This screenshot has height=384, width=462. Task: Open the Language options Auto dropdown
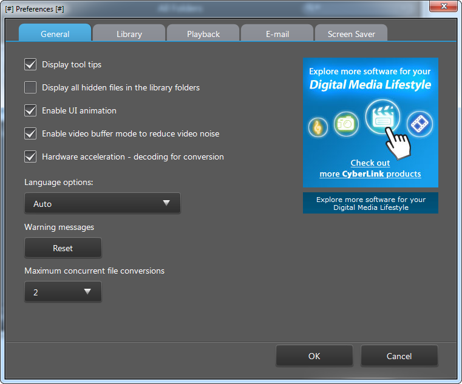coord(103,203)
